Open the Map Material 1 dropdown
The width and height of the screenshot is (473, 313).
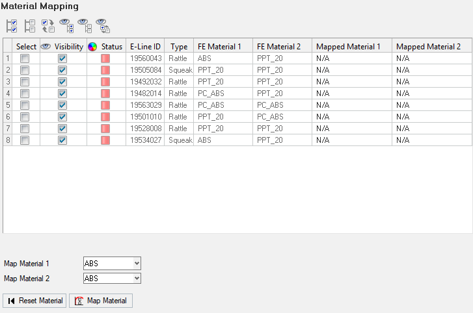(112, 263)
